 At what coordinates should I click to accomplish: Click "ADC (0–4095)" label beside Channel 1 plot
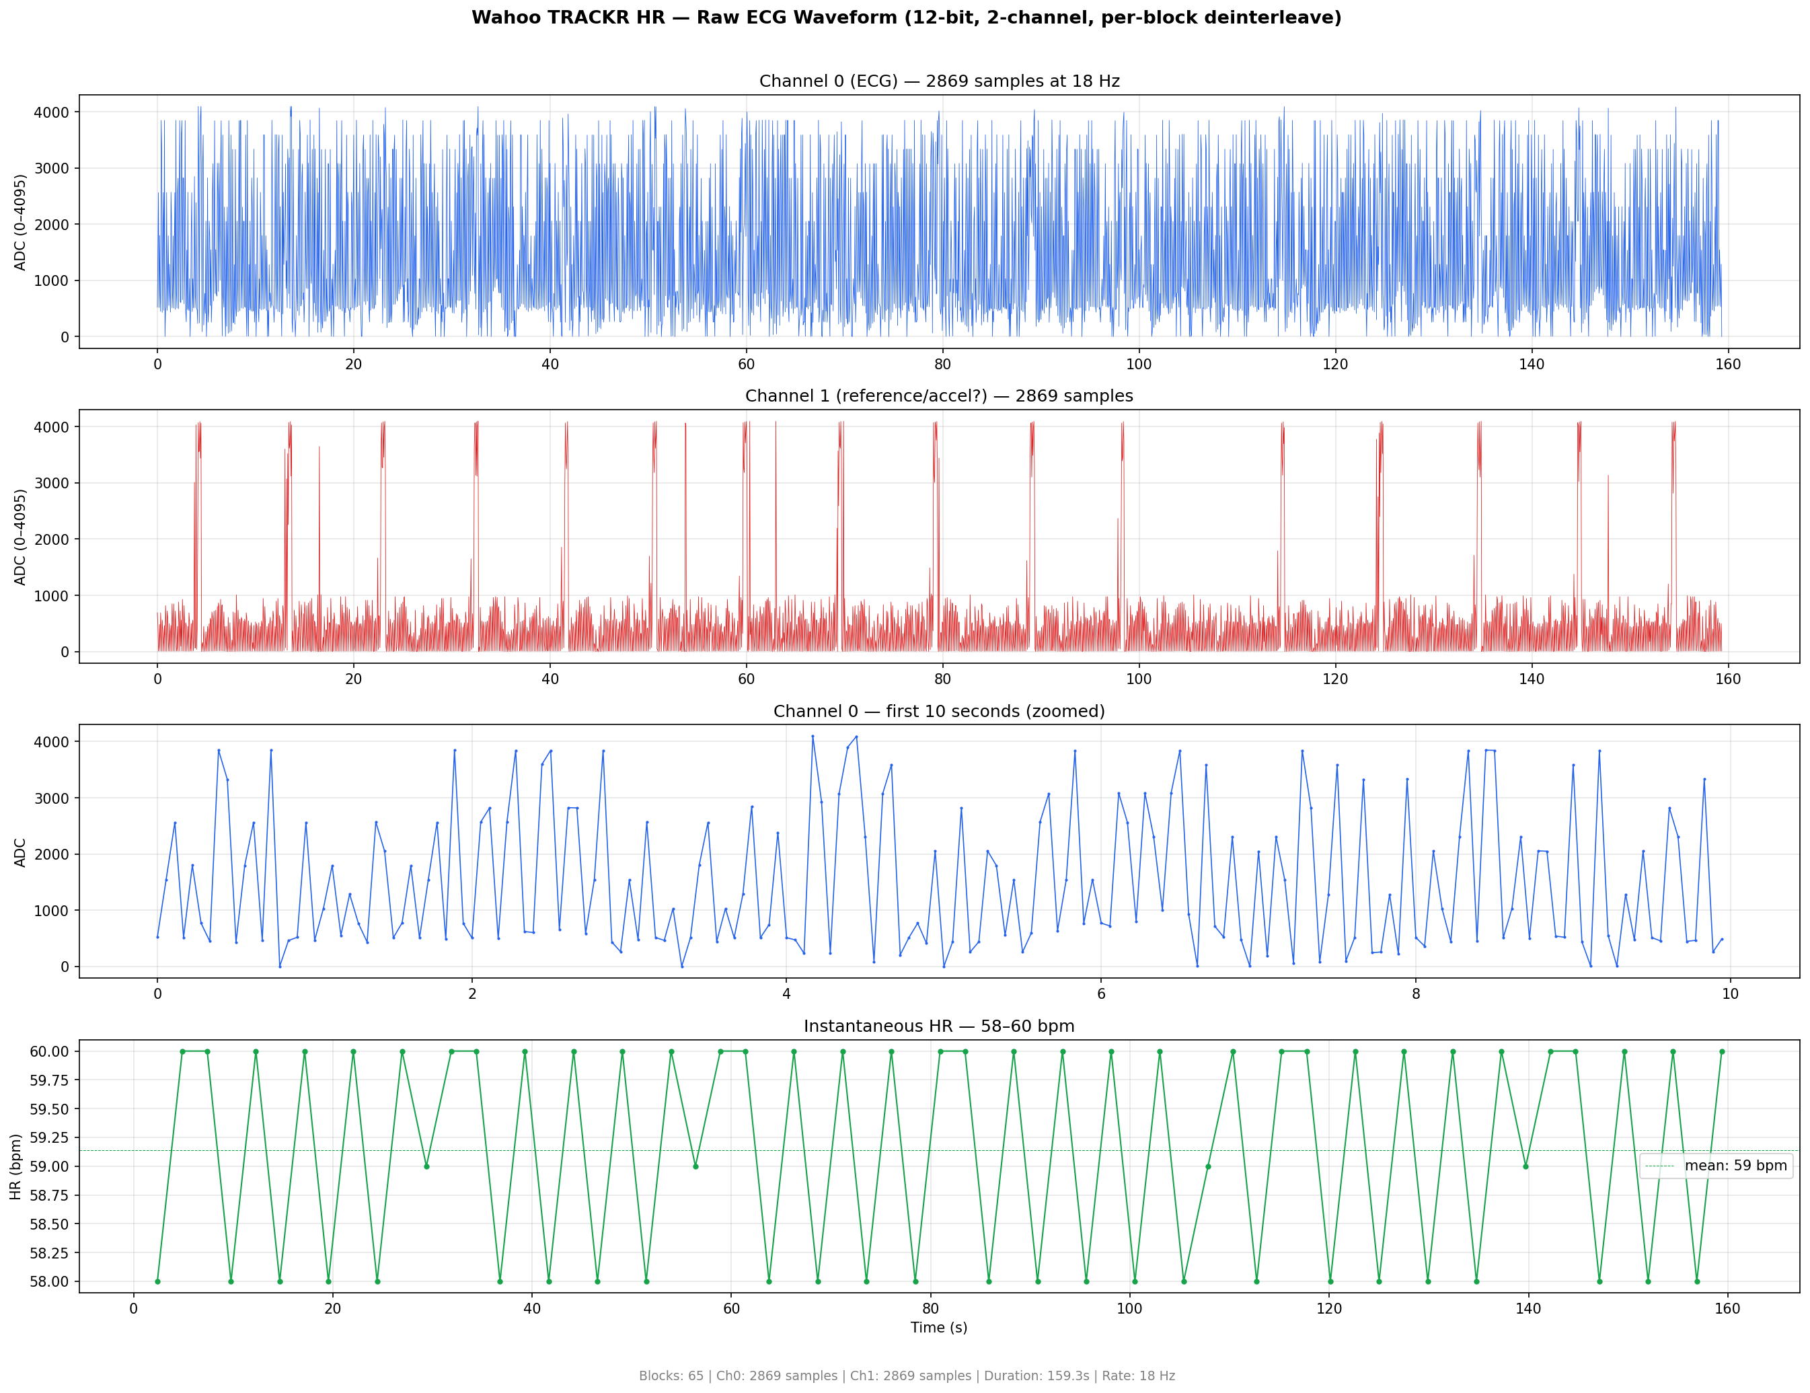pyautogui.click(x=20, y=537)
